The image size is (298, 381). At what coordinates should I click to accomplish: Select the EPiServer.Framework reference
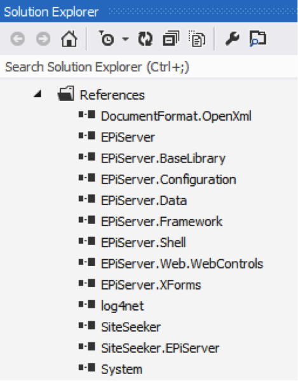point(161,222)
